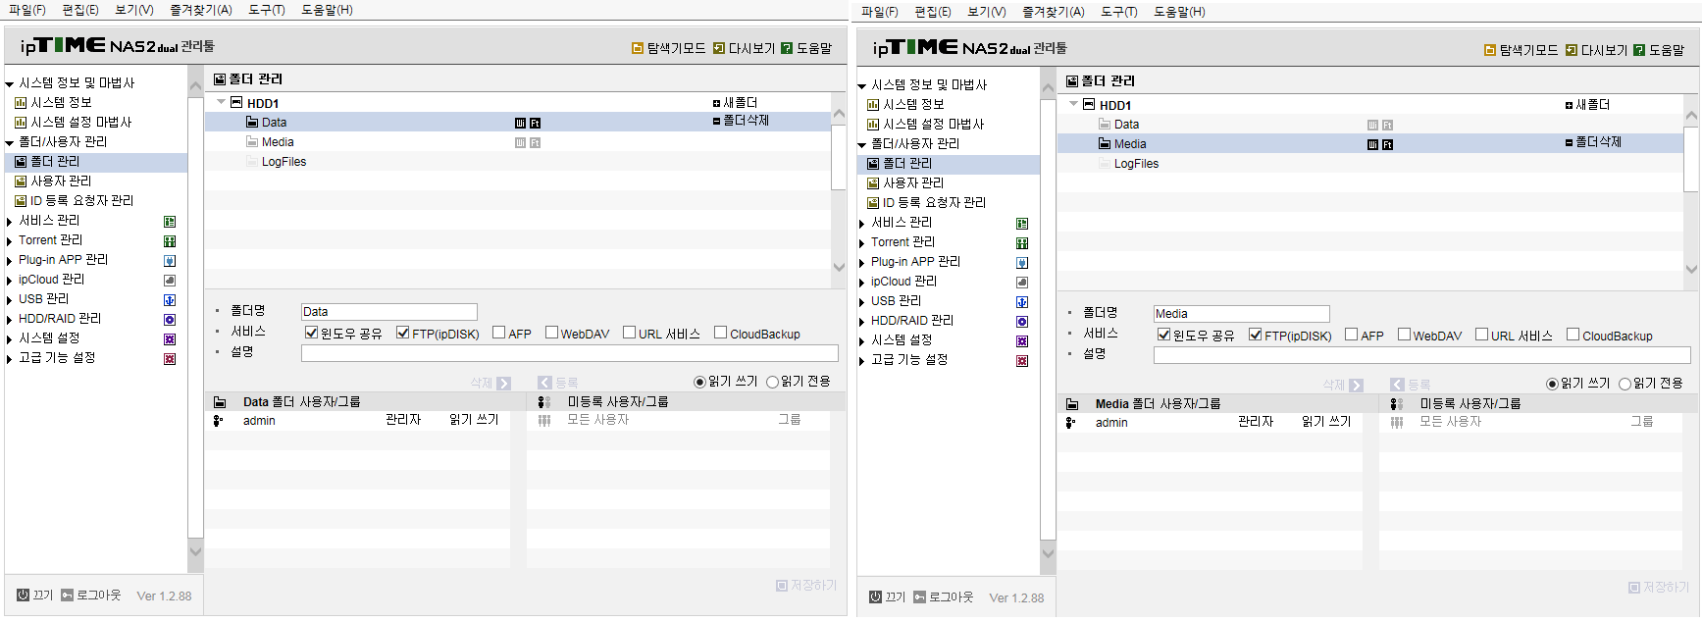This screenshot has height=622, width=1702.
Task: Enable the AFP checkbox in the left window
Action: (x=498, y=333)
